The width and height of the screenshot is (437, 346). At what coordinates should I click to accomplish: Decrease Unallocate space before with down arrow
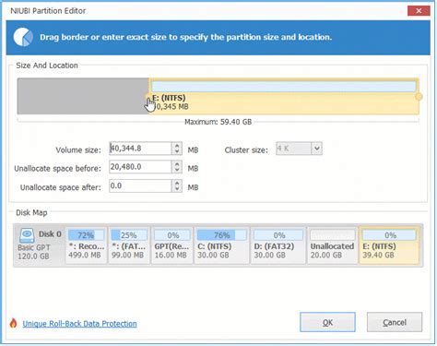point(177,170)
